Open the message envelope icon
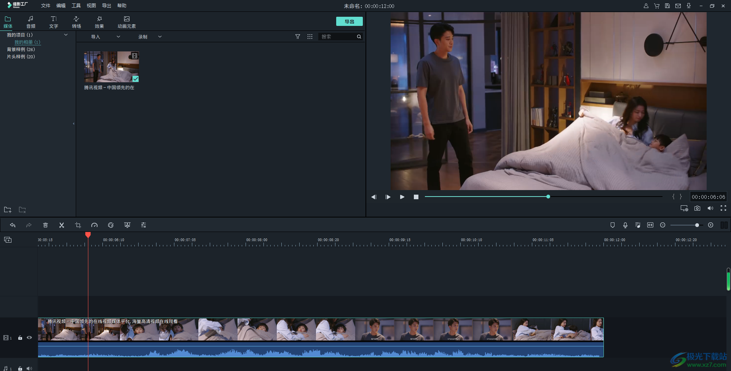 (678, 6)
